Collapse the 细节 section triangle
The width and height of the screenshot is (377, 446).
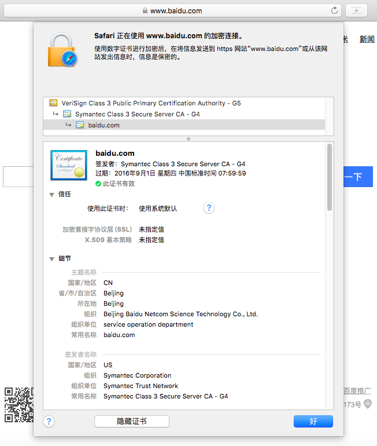(x=51, y=259)
